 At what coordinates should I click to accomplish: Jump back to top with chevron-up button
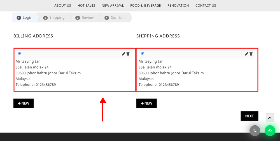270,118
